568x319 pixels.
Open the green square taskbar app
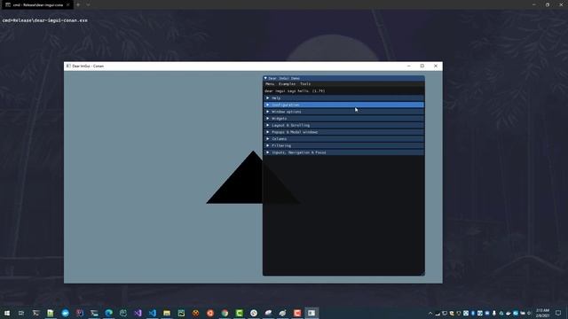(x=239, y=313)
